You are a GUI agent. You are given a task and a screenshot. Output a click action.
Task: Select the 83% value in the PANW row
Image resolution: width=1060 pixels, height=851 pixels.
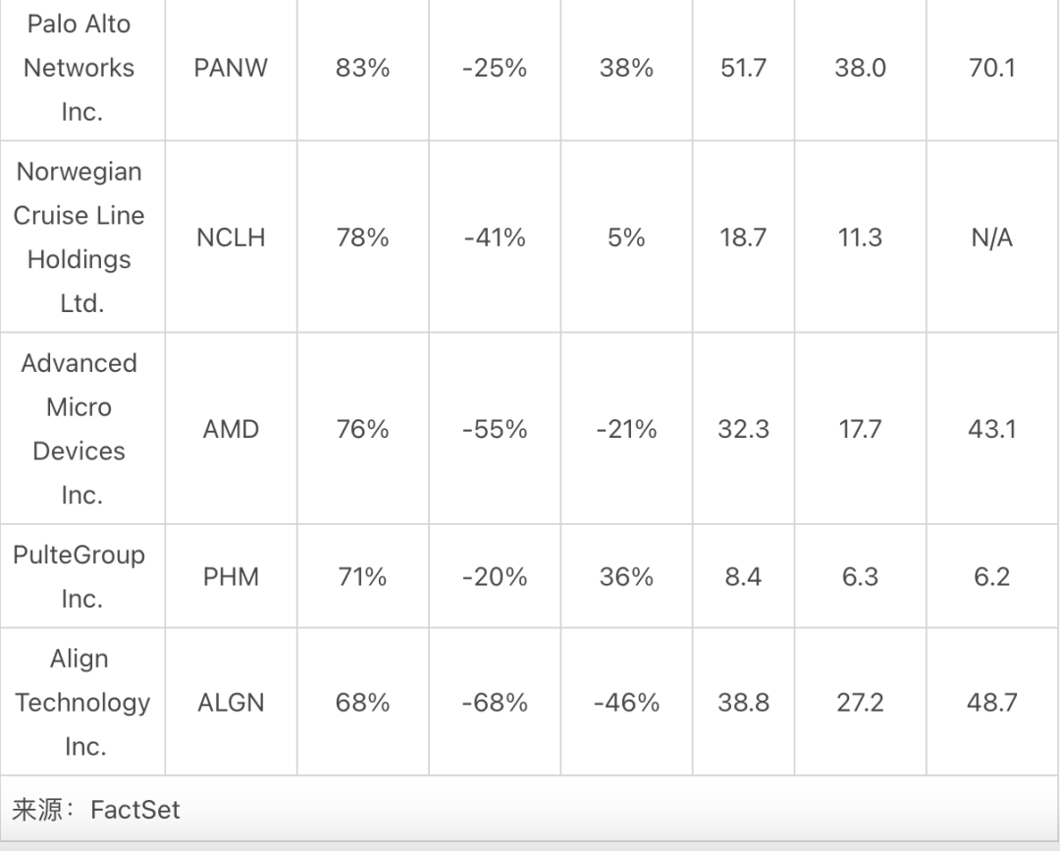[x=362, y=68]
